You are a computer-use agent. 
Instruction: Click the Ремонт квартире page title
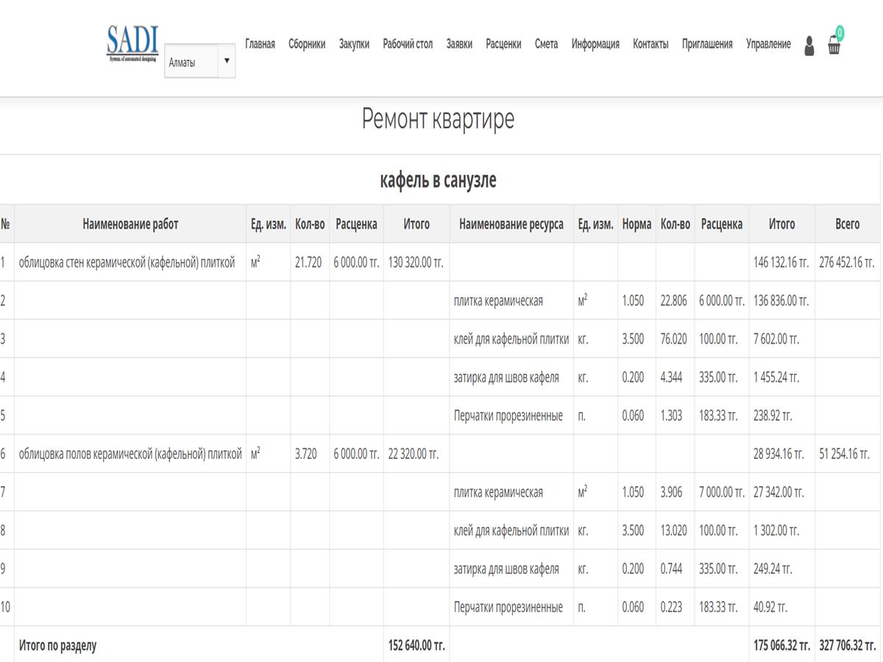438,119
